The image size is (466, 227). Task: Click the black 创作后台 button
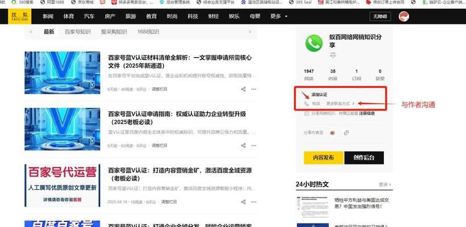tap(364, 158)
